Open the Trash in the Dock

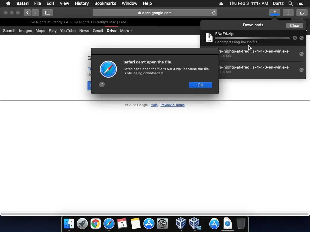pyautogui.click(x=241, y=224)
